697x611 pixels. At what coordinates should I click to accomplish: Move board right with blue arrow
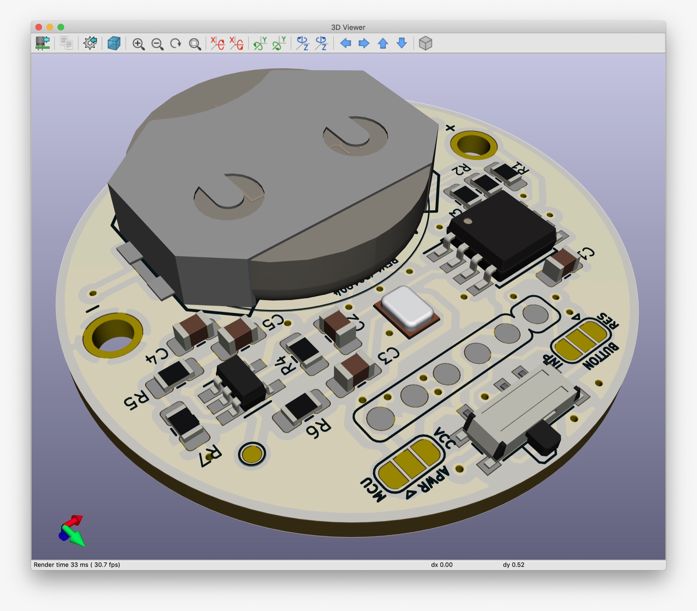[364, 43]
